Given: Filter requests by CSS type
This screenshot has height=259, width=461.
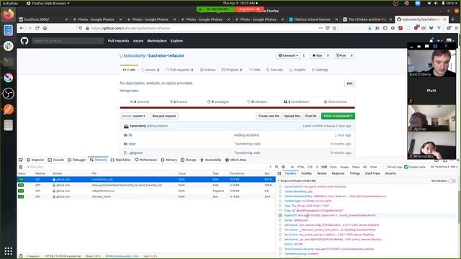Looking at the screenshot, I should (x=310, y=167).
